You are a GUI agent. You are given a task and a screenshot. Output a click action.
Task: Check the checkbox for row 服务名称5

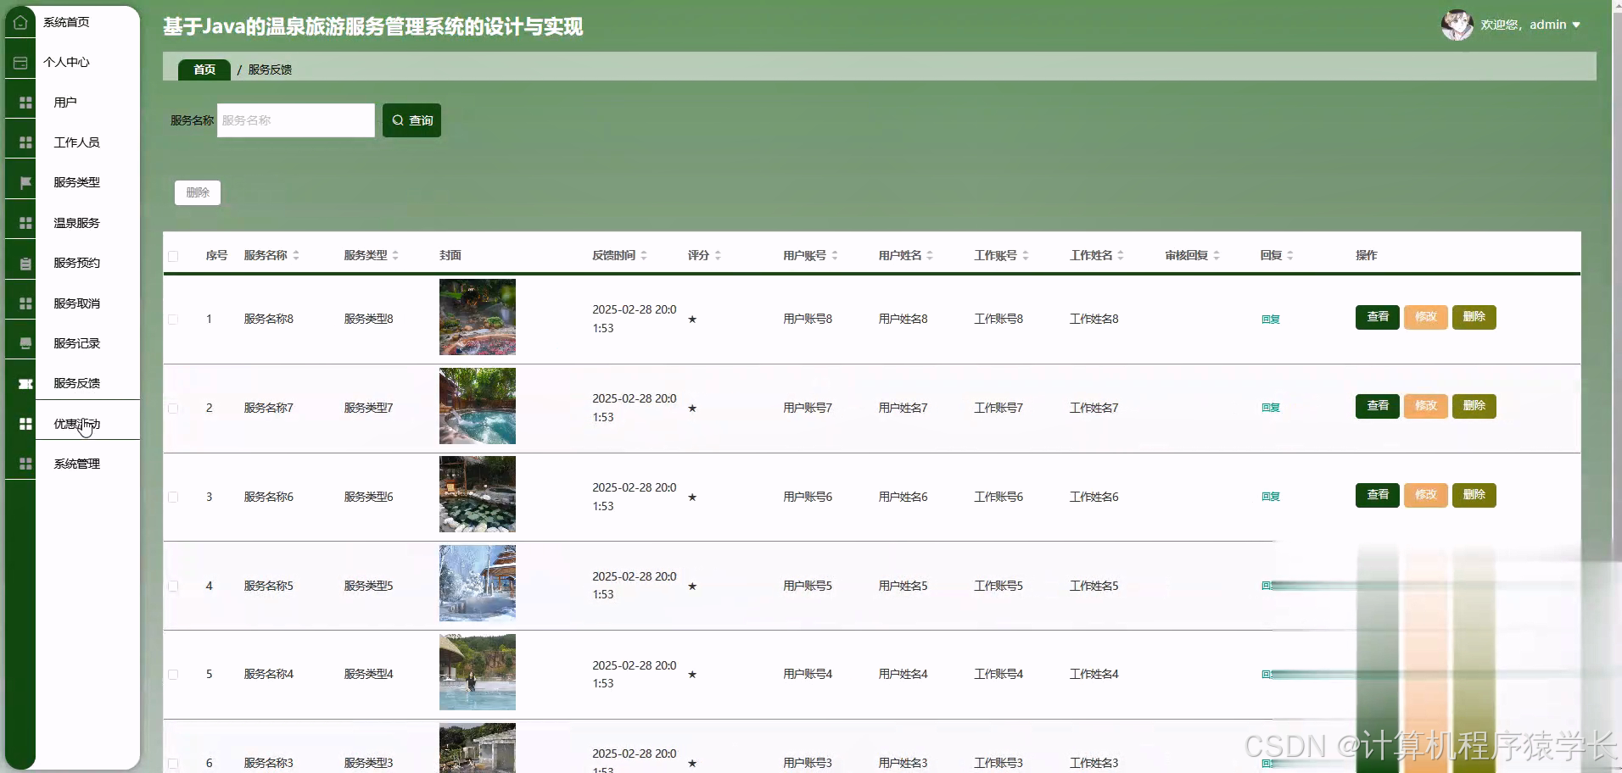coord(173,587)
